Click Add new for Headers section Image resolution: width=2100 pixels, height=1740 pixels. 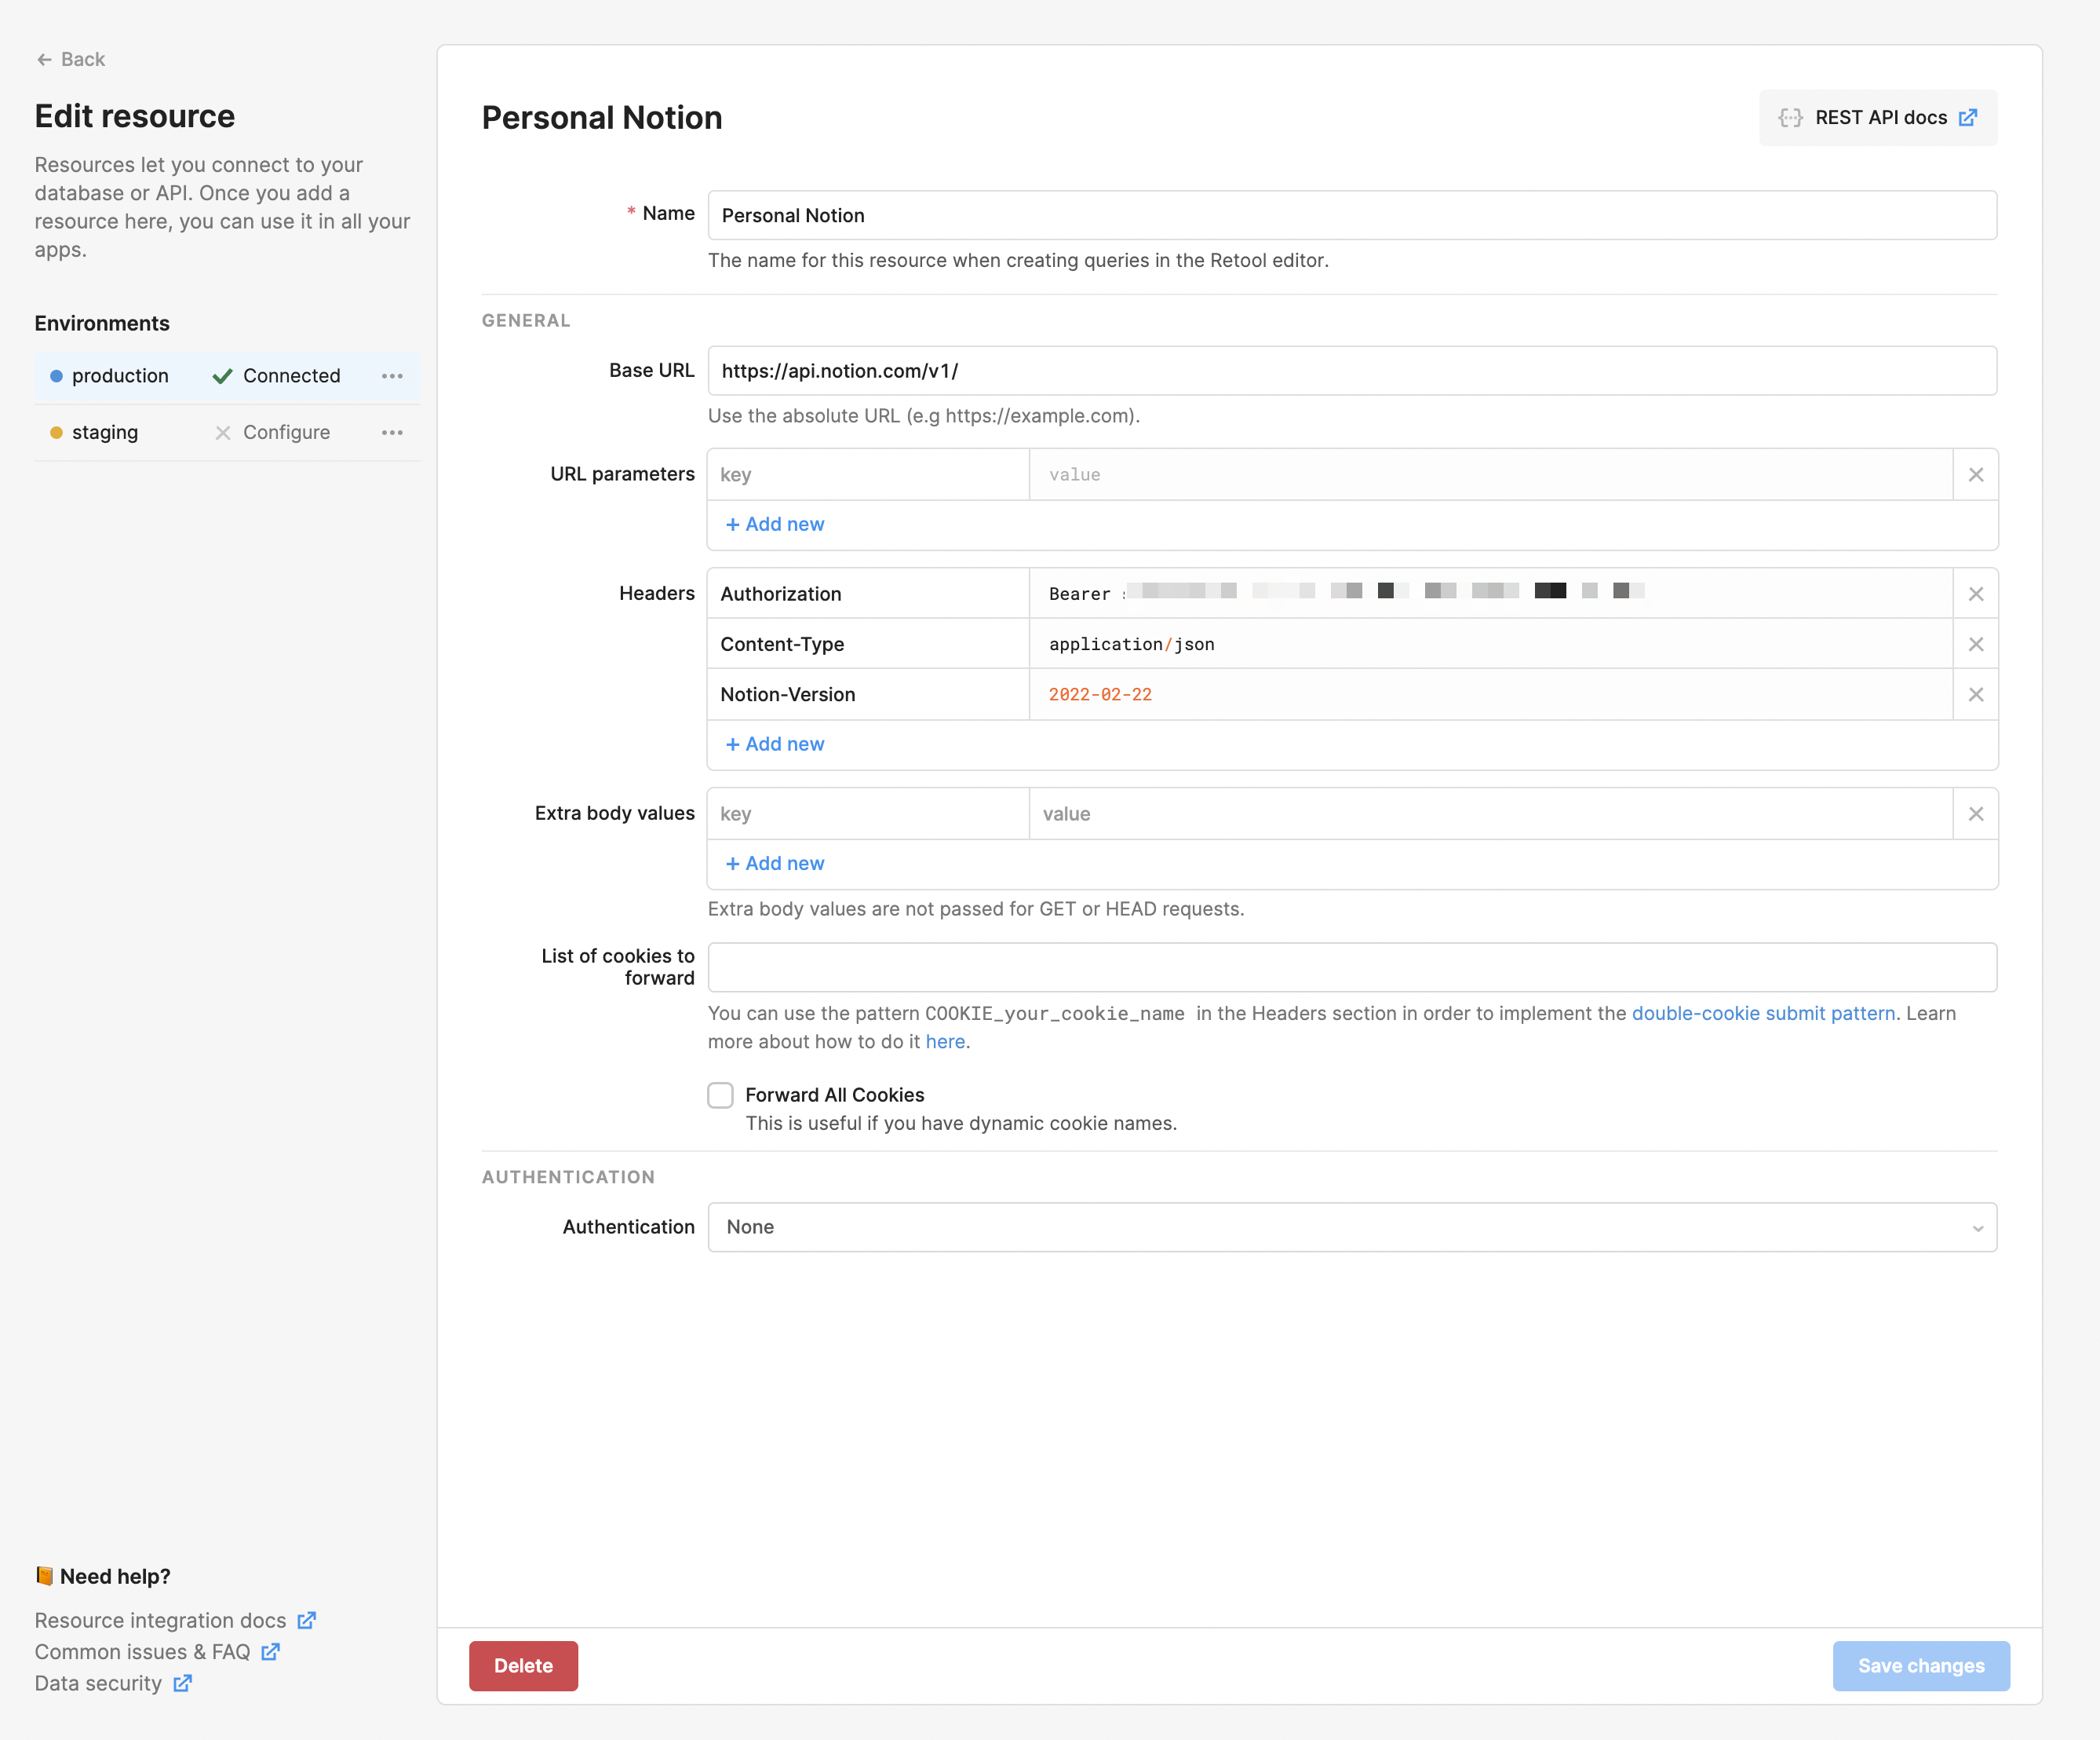pos(773,742)
